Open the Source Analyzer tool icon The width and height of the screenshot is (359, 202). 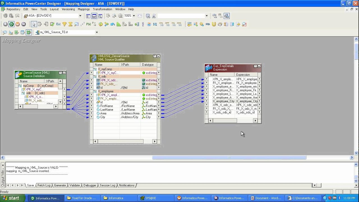(x=5, y=33)
